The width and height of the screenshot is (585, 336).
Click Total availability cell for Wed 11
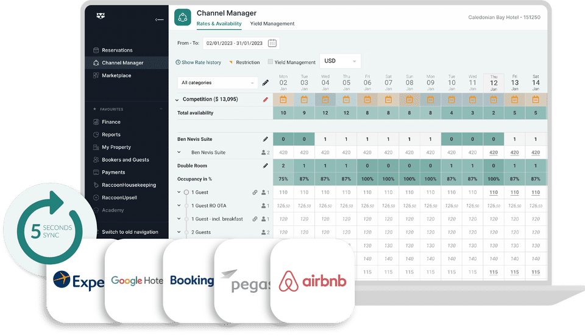click(472, 113)
